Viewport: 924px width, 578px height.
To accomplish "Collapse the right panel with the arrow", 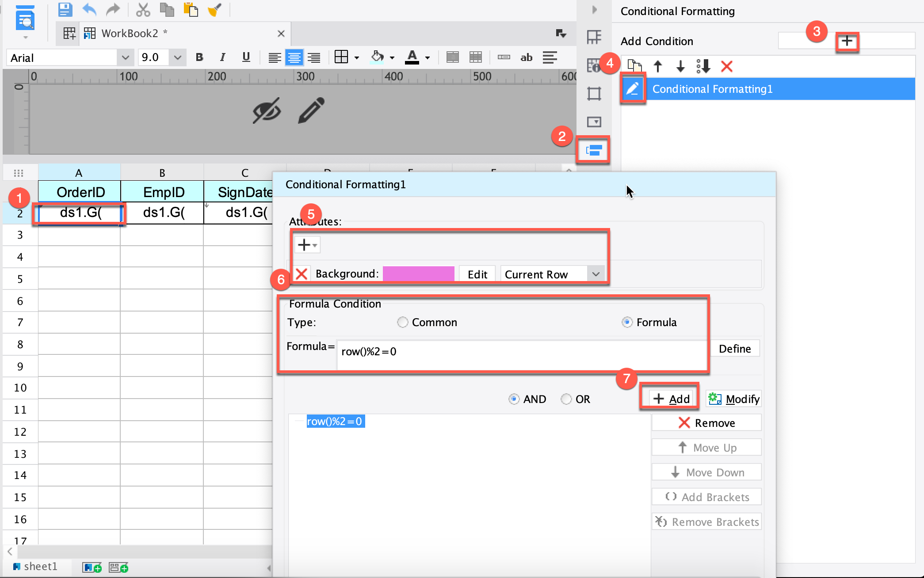I will [x=594, y=9].
